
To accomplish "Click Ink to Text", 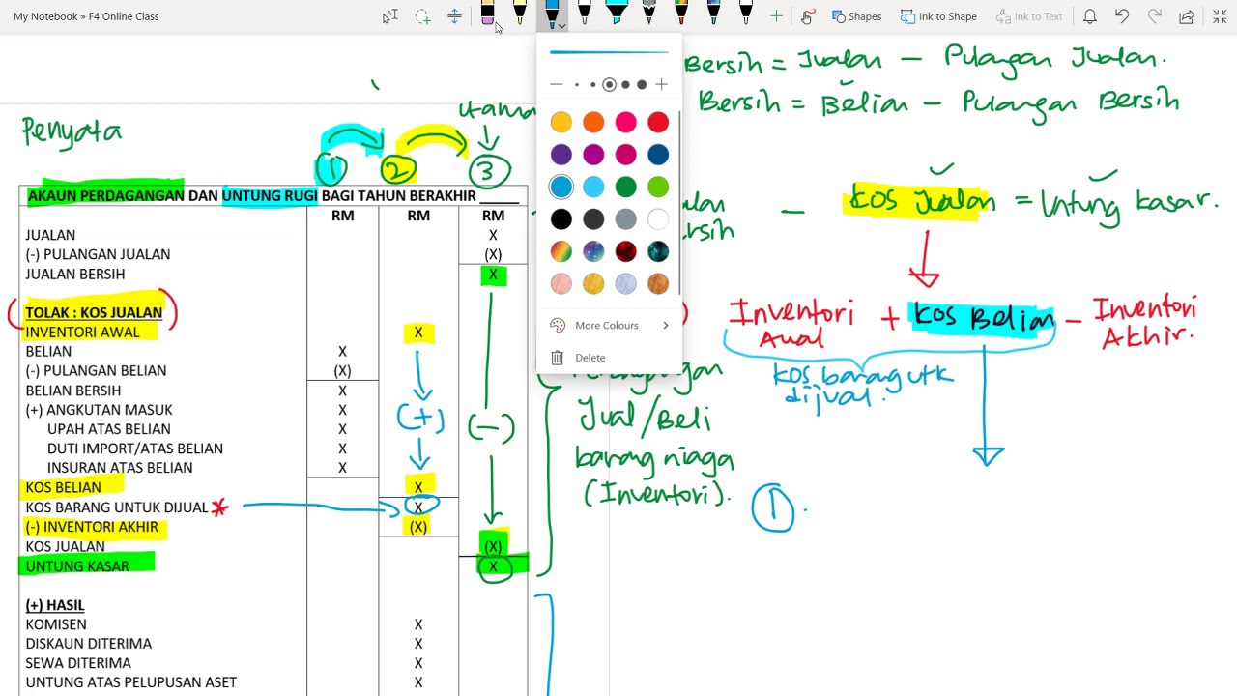I will [1028, 16].
